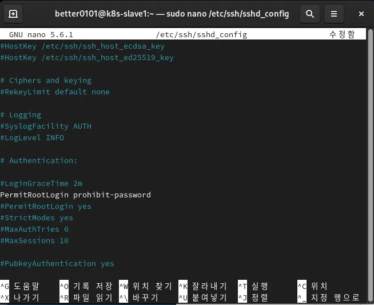Click the '/etc/ssh/sshd_config' filename in nano header
The width and height of the screenshot is (374, 305).
[x=201, y=34]
